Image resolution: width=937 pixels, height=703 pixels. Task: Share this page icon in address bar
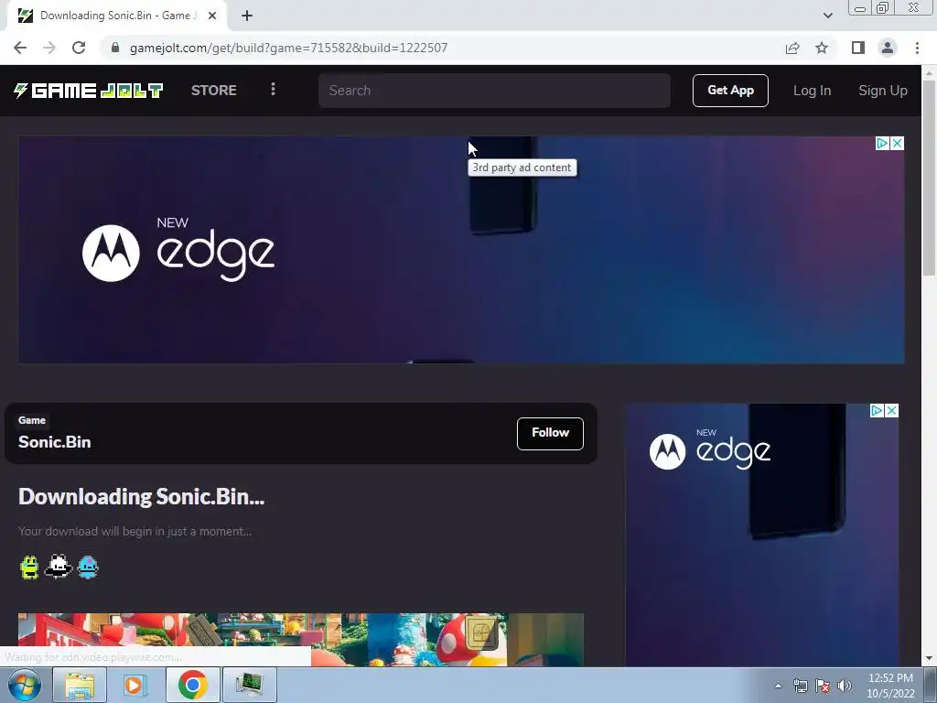click(792, 48)
